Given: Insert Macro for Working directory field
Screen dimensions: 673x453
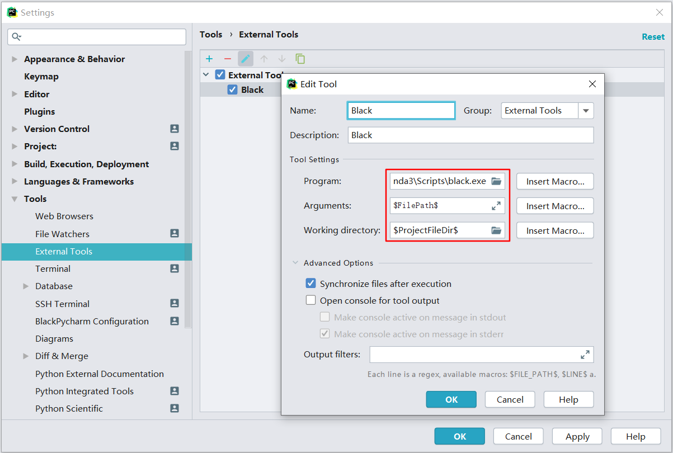Looking at the screenshot, I should [x=555, y=230].
